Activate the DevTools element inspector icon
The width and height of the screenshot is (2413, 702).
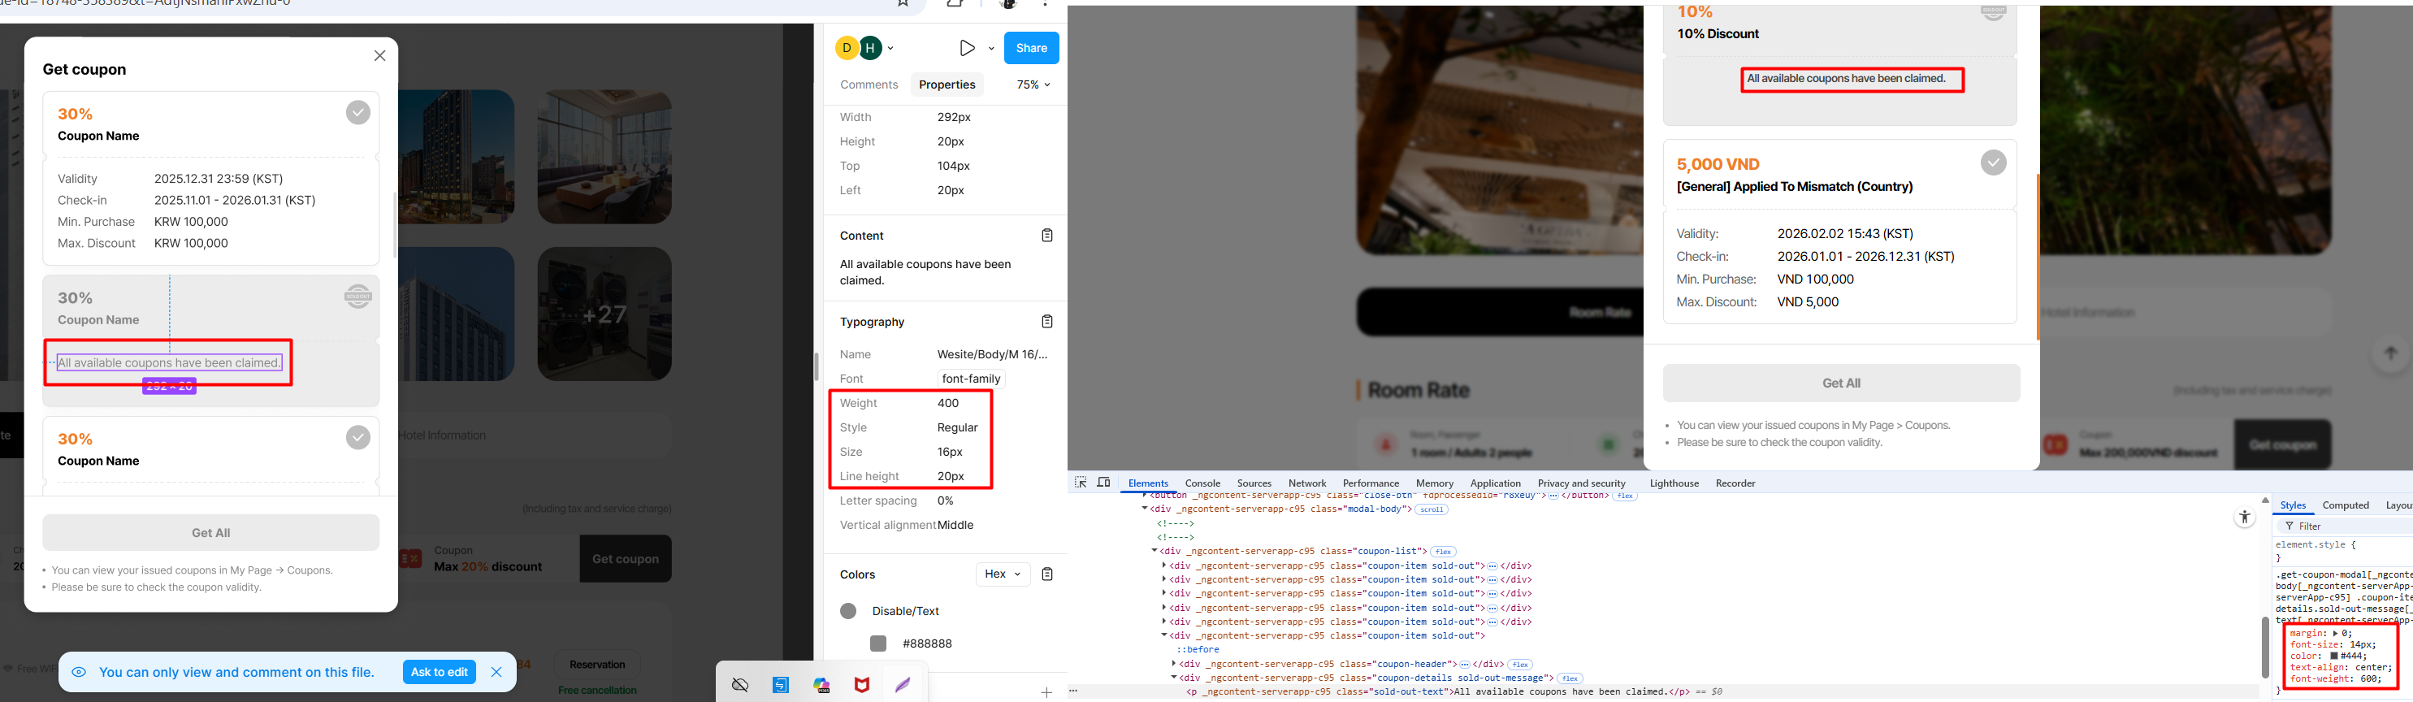(x=1080, y=483)
